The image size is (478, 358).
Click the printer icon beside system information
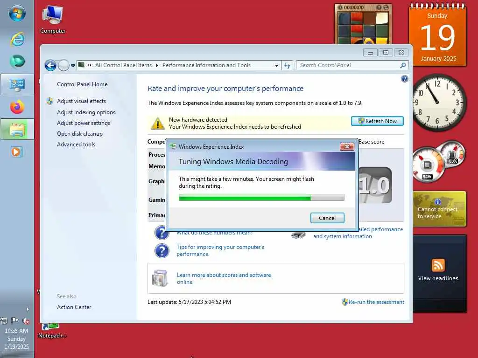(x=298, y=235)
